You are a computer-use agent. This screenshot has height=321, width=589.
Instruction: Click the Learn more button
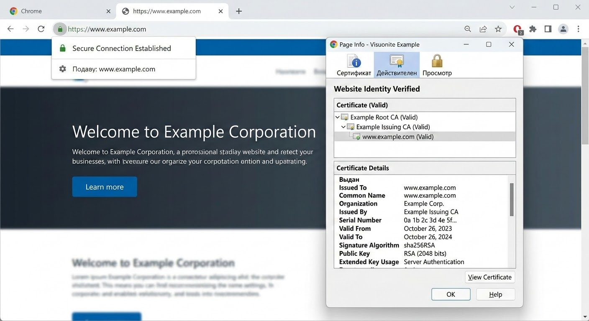[105, 187]
